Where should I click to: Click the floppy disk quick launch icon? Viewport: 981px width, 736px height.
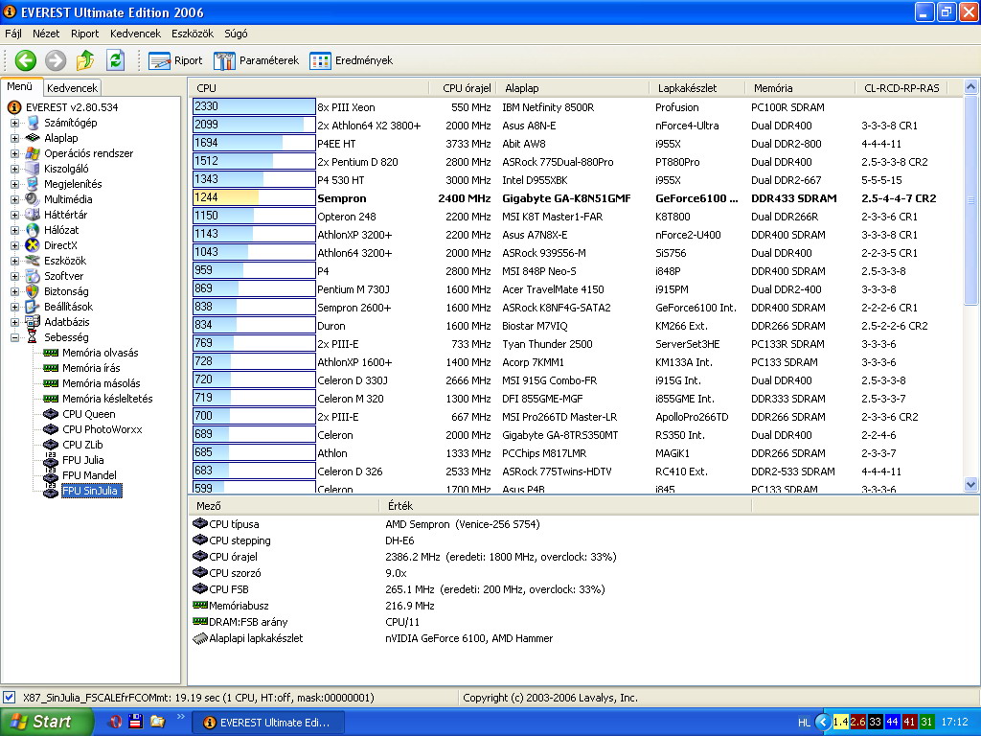pos(136,722)
